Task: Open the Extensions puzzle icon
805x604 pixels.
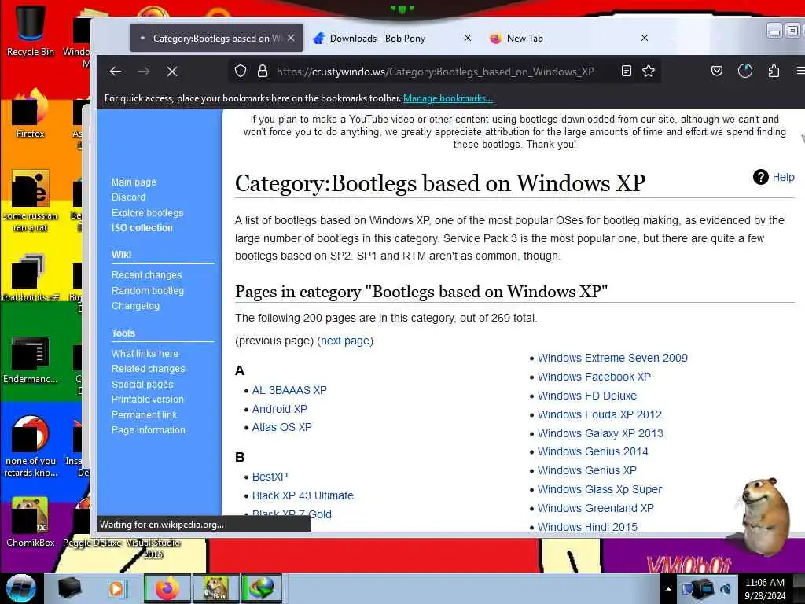Action: coord(774,71)
